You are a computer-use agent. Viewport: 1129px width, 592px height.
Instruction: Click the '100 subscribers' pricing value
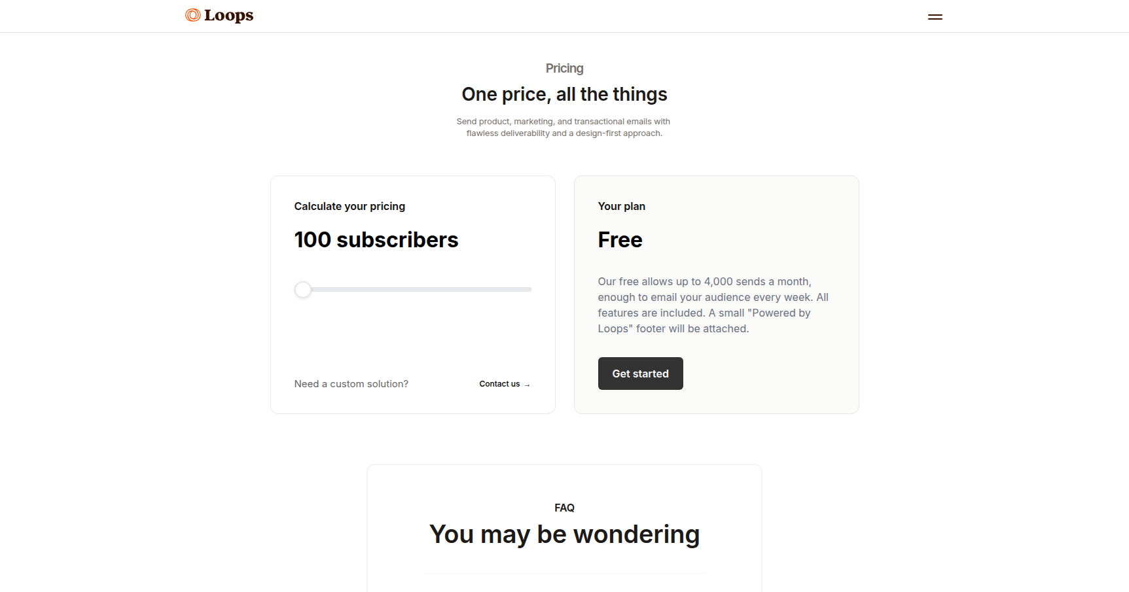point(376,239)
